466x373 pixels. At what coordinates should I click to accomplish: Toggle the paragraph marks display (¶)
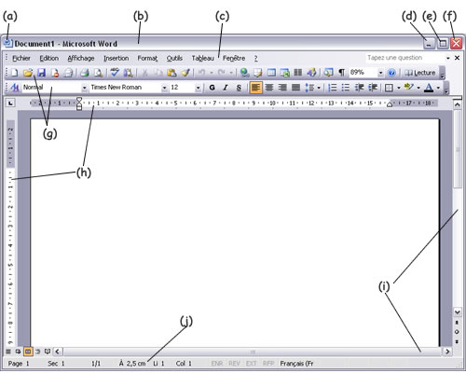click(x=341, y=73)
